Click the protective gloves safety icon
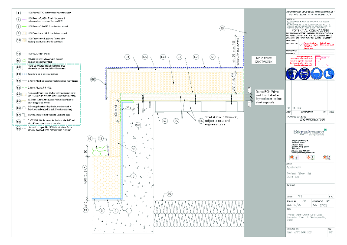The width and height of the screenshot is (347, 245). pyautogui.click(x=291, y=74)
